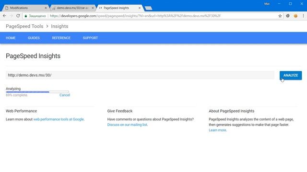
Task: Open the REFERENCE navigation item
Action: click(x=61, y=38)
